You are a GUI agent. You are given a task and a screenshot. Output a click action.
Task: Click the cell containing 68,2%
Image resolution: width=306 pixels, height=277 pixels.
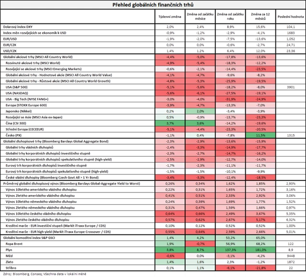[x=259, y=243]
